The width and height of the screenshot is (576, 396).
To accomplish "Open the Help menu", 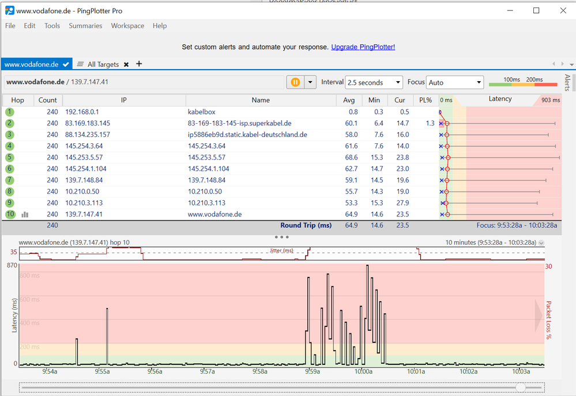I will pos(160,26).
